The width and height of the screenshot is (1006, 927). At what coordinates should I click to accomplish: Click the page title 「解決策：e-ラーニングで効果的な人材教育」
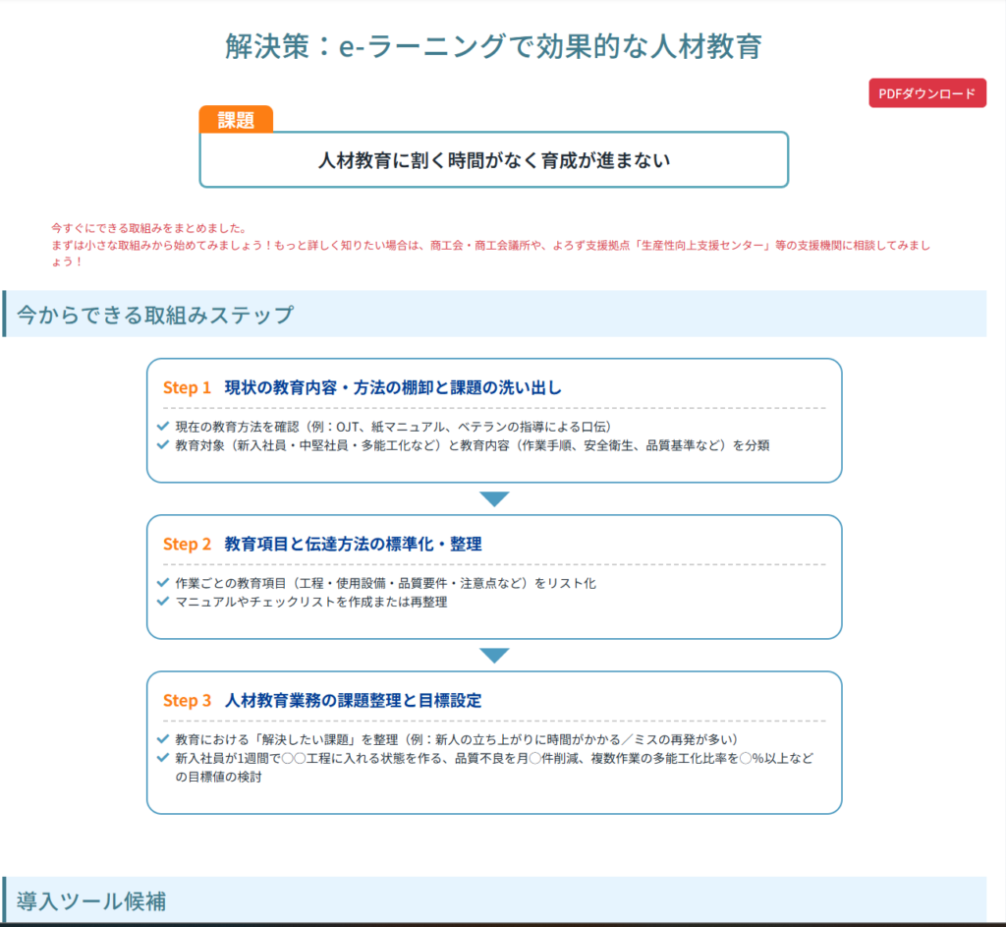494,45
